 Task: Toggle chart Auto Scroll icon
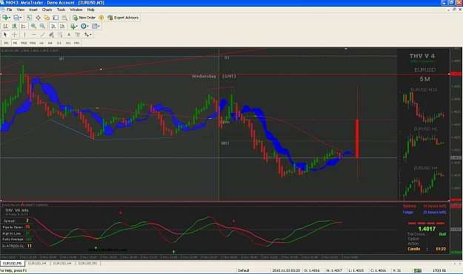(53, 26)
